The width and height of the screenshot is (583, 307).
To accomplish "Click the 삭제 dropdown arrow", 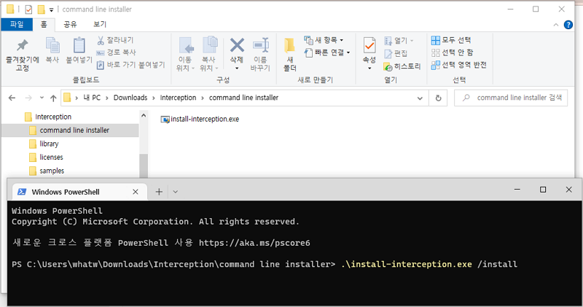I will coord(236,69).
